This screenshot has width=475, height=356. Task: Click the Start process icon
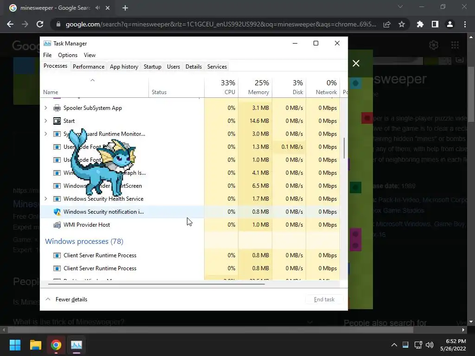click(57, 121)
